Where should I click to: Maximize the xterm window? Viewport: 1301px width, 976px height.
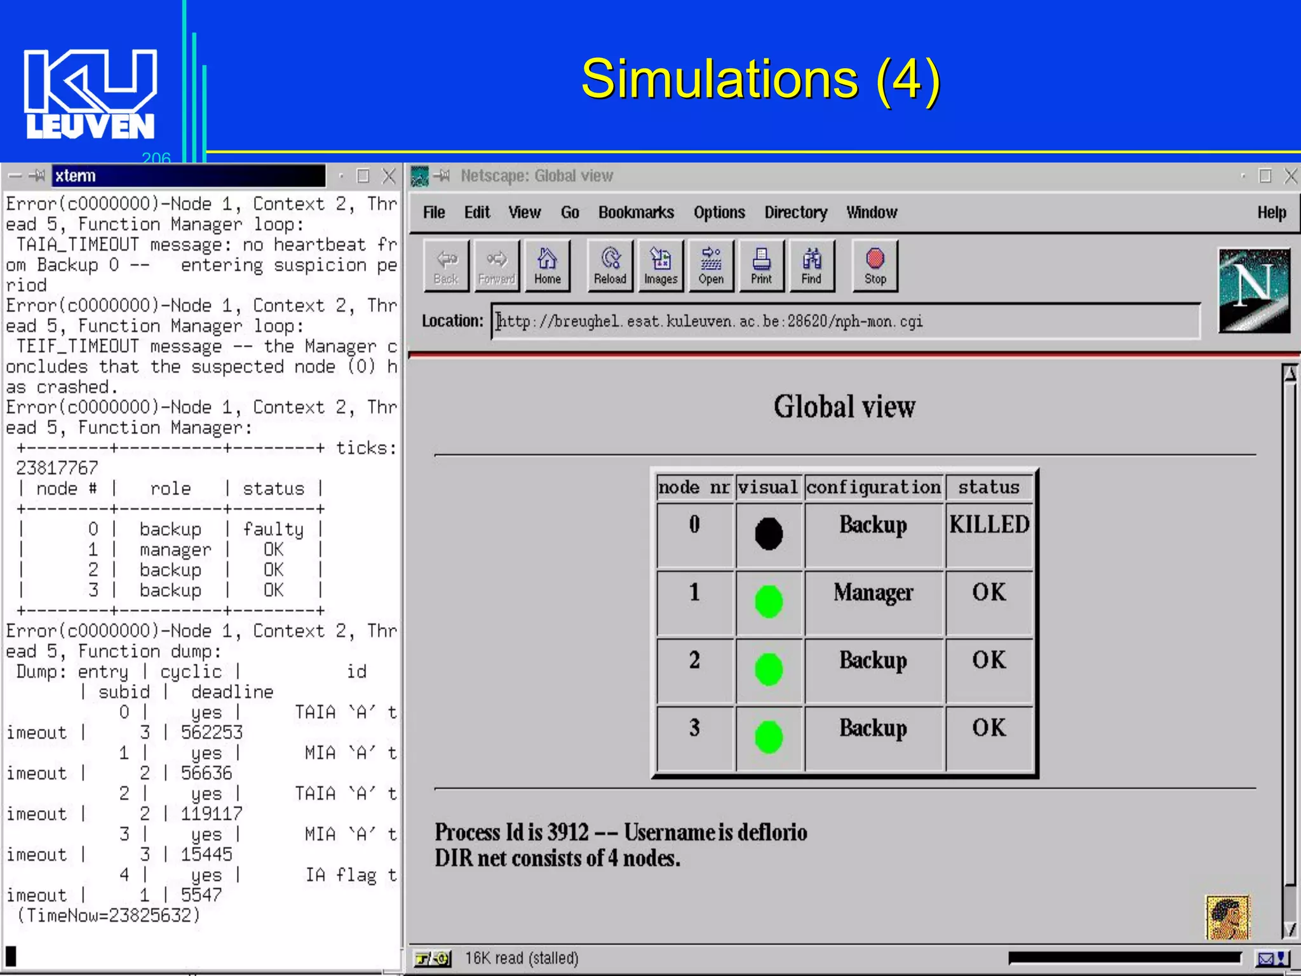[x=363, y=176]
